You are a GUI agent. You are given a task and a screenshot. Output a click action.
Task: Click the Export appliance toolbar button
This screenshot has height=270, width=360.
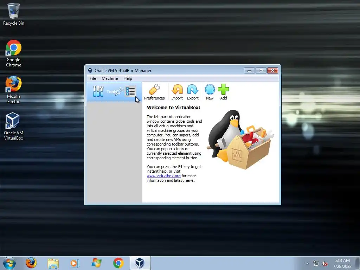coord(193,92)
